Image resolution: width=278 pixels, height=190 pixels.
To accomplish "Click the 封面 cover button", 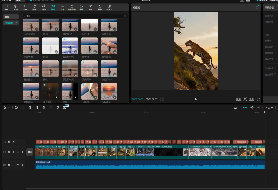I will pyautogui.click(x=30, y=152).
